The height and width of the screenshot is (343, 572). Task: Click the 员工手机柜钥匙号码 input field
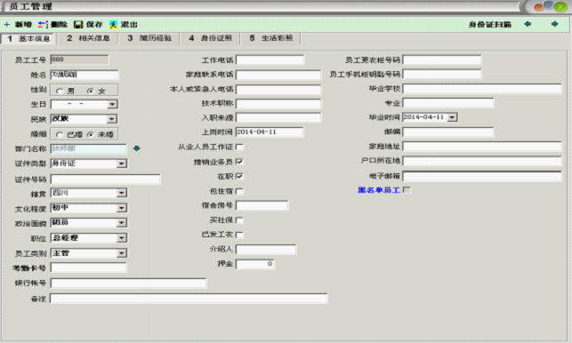[442, 74]
